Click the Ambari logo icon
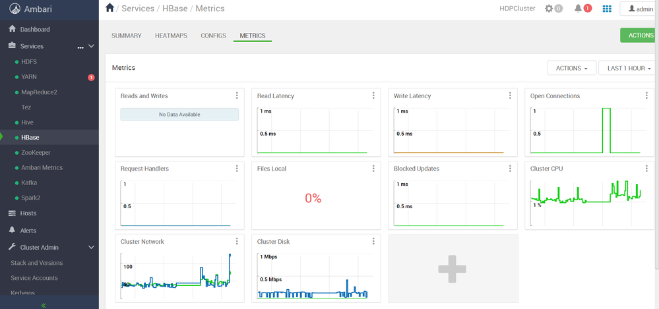This screenshot has width=659, height=309. pyautogui.click(x=16, y=9)
